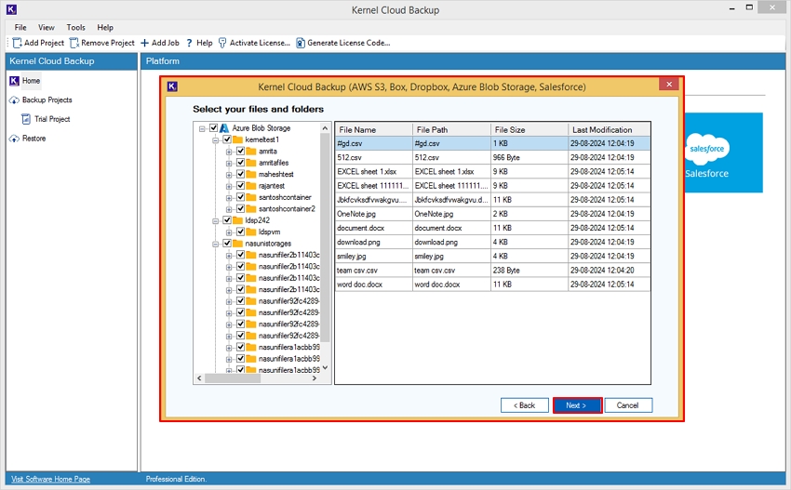The width and height of the screenshot is (791, 490).
Task: Uncheck the Azure Blob Storage root checkbox
Action: pyautogui.click(x=213, y=128)
